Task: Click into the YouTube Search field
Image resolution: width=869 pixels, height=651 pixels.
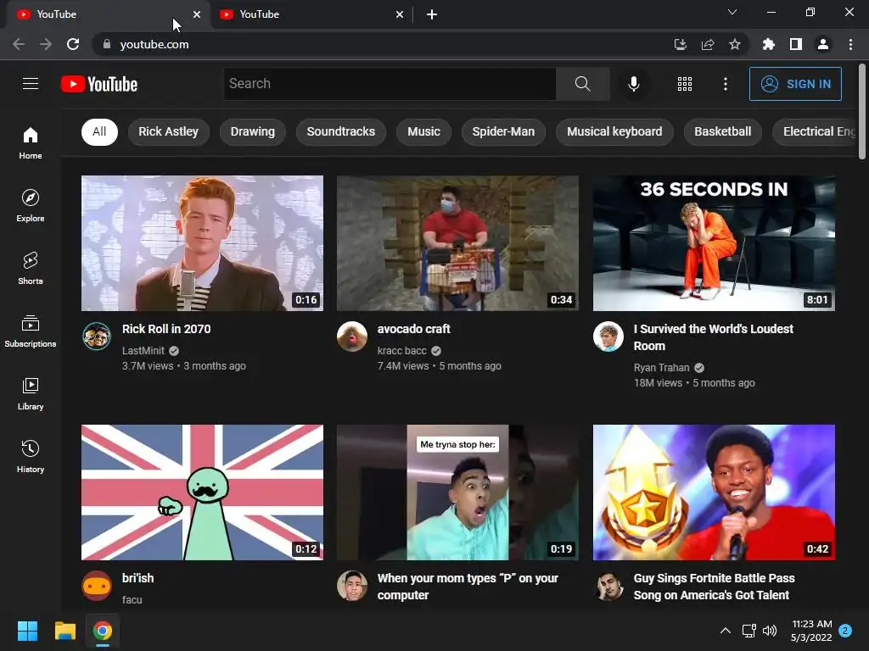Action: point(390,84)
